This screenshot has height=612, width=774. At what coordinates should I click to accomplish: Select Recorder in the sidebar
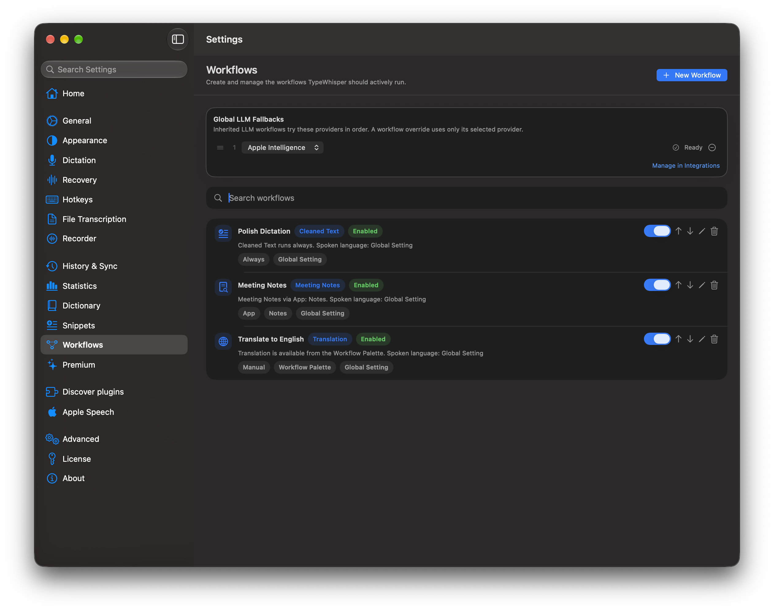click(x=114, y=238)
